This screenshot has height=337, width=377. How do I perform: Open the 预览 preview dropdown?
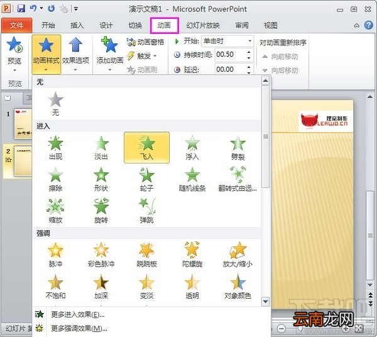click(14, 70)
